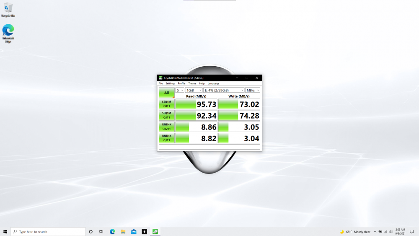Click the 92.34 read result

pyautogui.click(x=197, y=115)
